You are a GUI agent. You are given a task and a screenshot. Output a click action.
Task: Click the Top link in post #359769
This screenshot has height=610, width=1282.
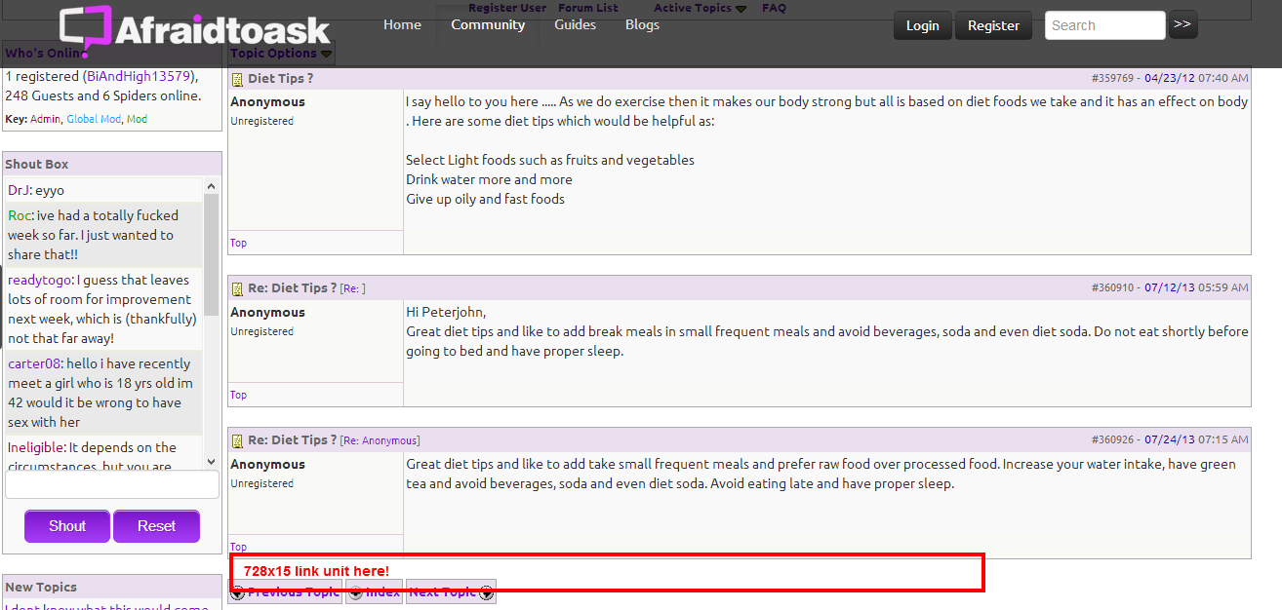[x=238, y=243]
